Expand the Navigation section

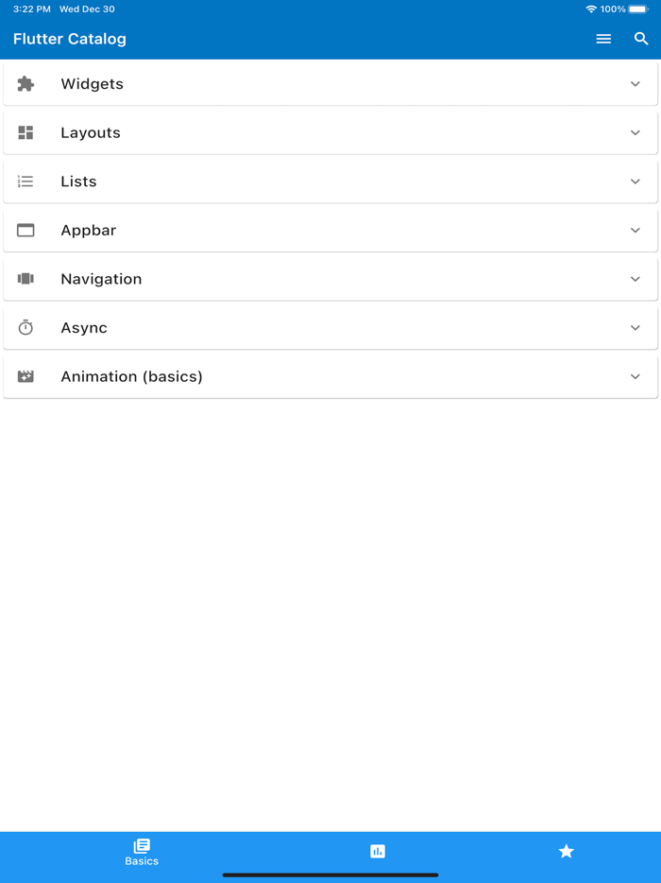(636, 279)
